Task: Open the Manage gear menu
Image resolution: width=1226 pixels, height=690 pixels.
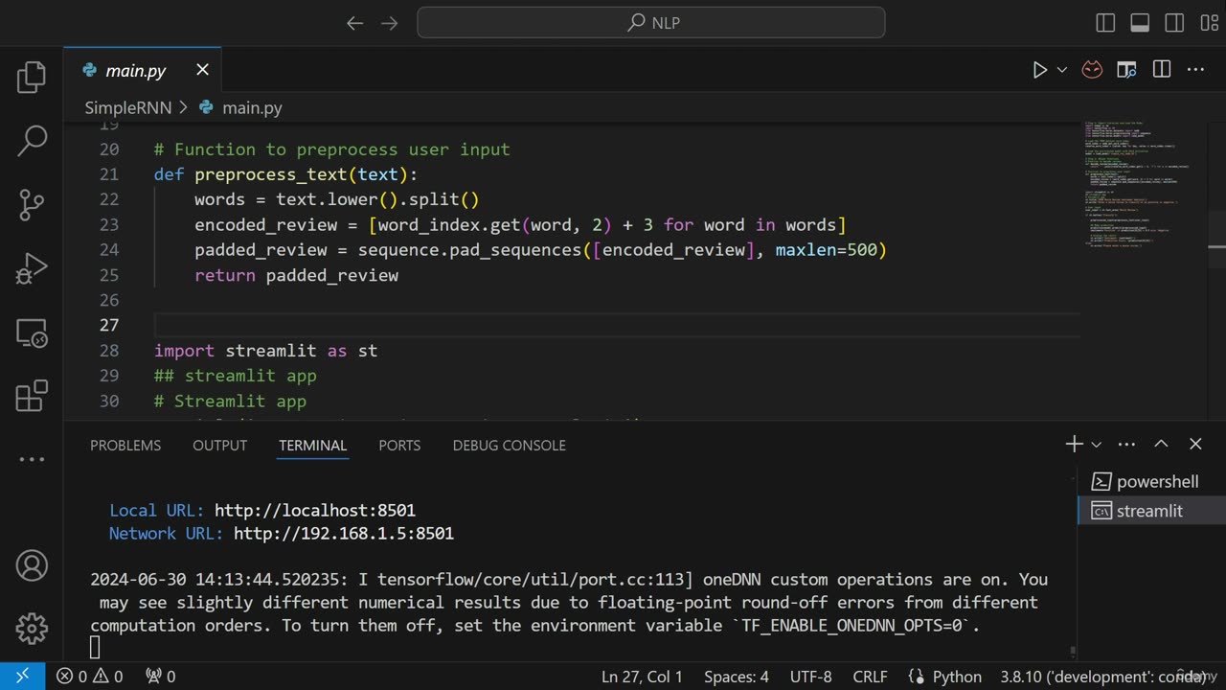Action: coord(32,629)
